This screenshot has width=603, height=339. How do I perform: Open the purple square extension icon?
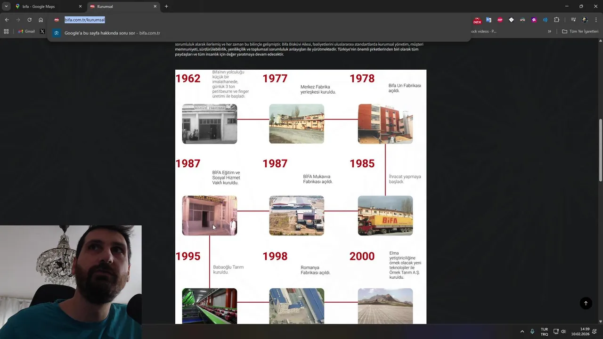534,20
